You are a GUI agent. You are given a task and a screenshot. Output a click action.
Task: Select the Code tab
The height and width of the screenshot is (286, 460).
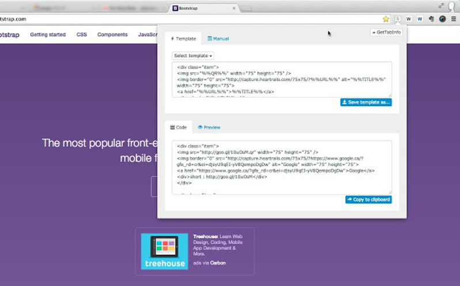click(178, 127)
